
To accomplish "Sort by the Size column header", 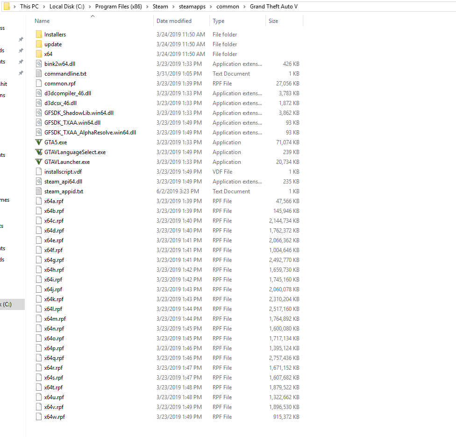I will (273, 21).
